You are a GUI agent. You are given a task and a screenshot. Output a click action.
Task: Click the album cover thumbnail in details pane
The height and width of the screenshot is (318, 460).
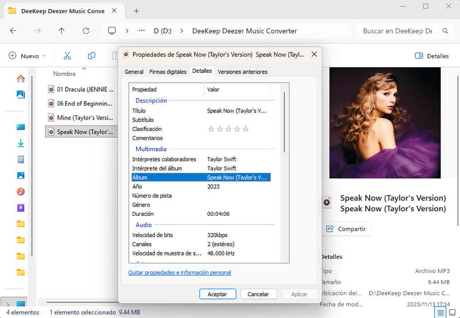click(385, 123)
